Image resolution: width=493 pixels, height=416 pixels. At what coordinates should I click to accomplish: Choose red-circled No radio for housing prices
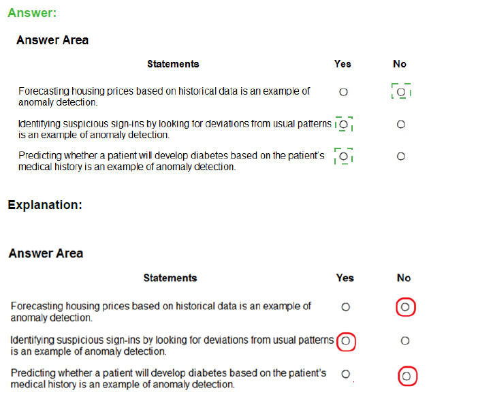405,307
